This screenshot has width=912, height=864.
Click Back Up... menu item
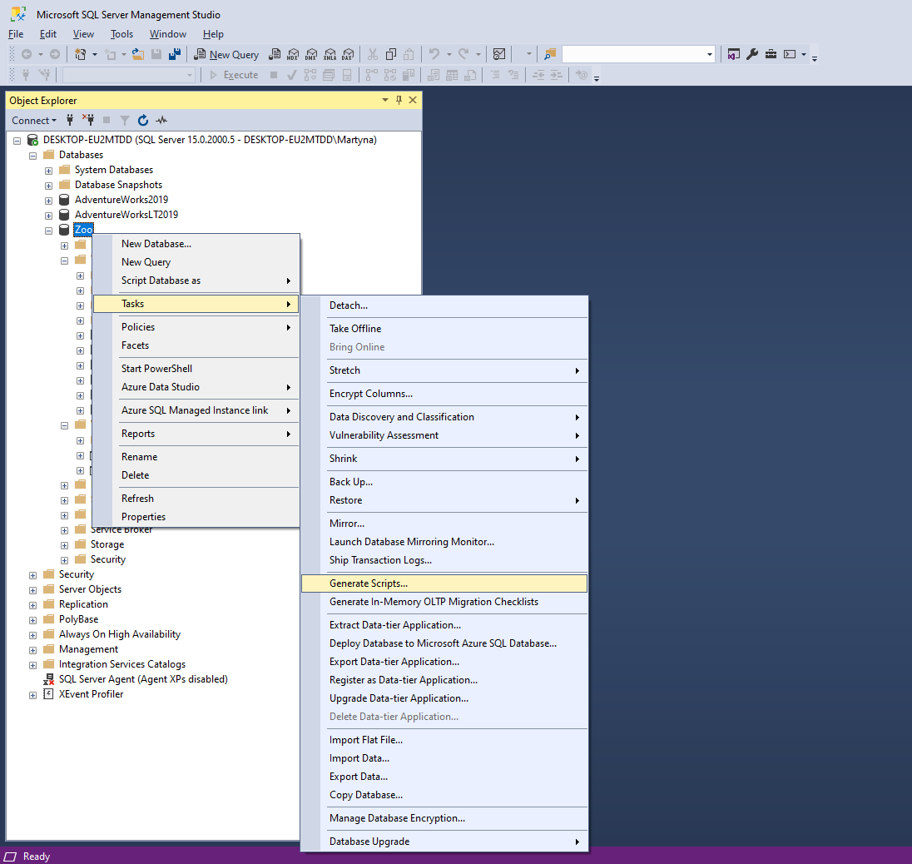click(x=444, y=482)
